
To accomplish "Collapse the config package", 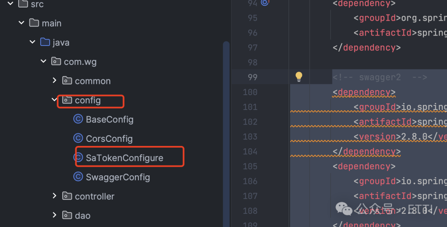I will (54, 100).
